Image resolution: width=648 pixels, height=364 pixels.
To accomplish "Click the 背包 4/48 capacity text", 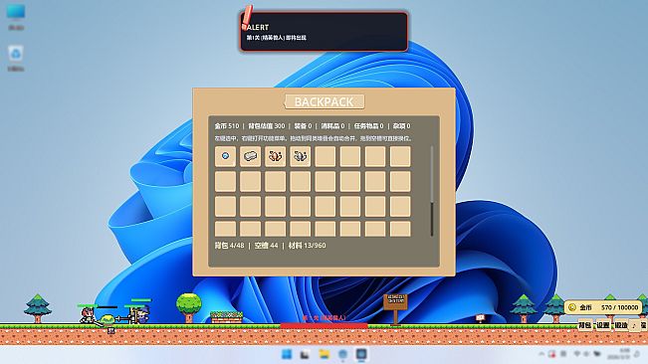I will [x=229, y=245].
